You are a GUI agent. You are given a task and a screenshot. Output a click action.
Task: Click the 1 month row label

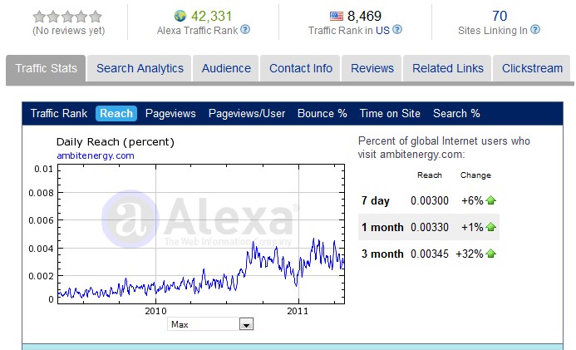382,227
